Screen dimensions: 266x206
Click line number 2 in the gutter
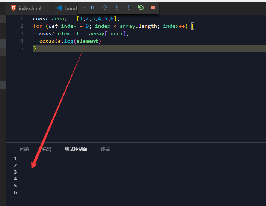coord(21,26)
